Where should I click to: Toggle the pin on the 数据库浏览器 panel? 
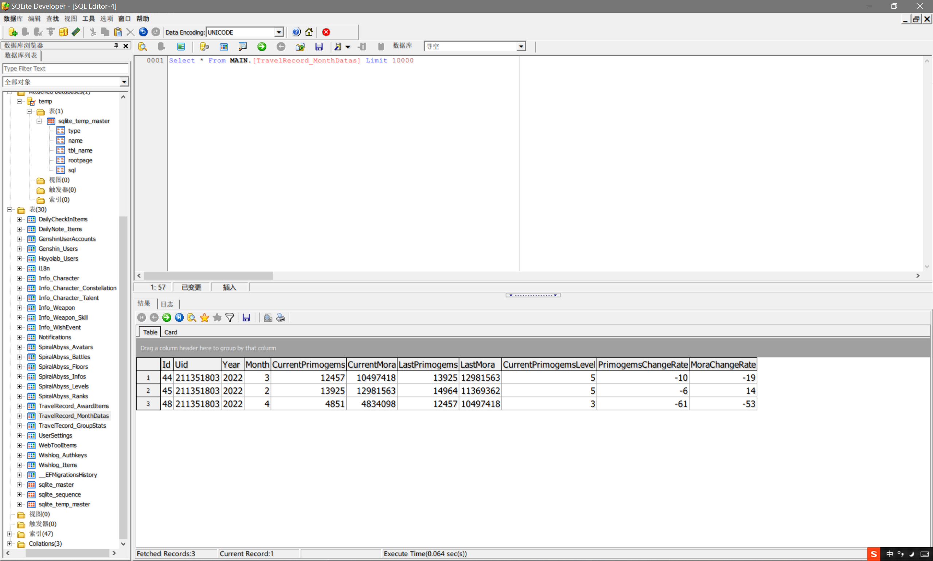116,46
